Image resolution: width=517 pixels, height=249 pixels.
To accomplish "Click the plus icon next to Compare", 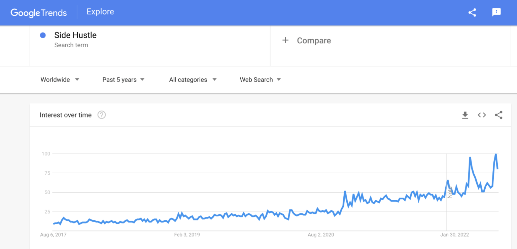I will [x=285, y=41].
